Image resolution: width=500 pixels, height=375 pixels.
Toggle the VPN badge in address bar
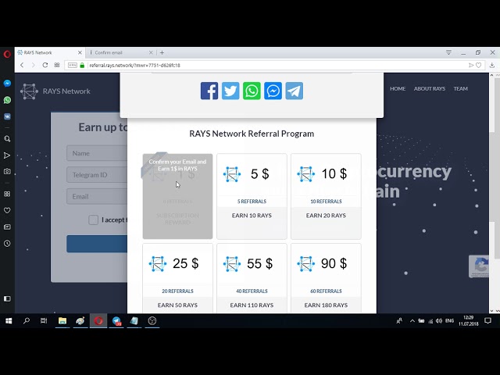tap(73, 65)
